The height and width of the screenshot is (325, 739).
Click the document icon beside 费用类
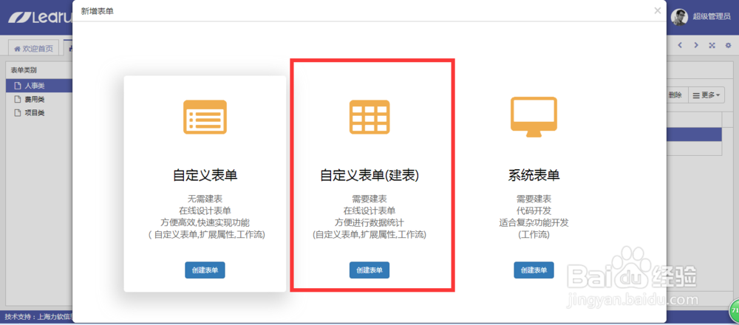pos(18,100)
